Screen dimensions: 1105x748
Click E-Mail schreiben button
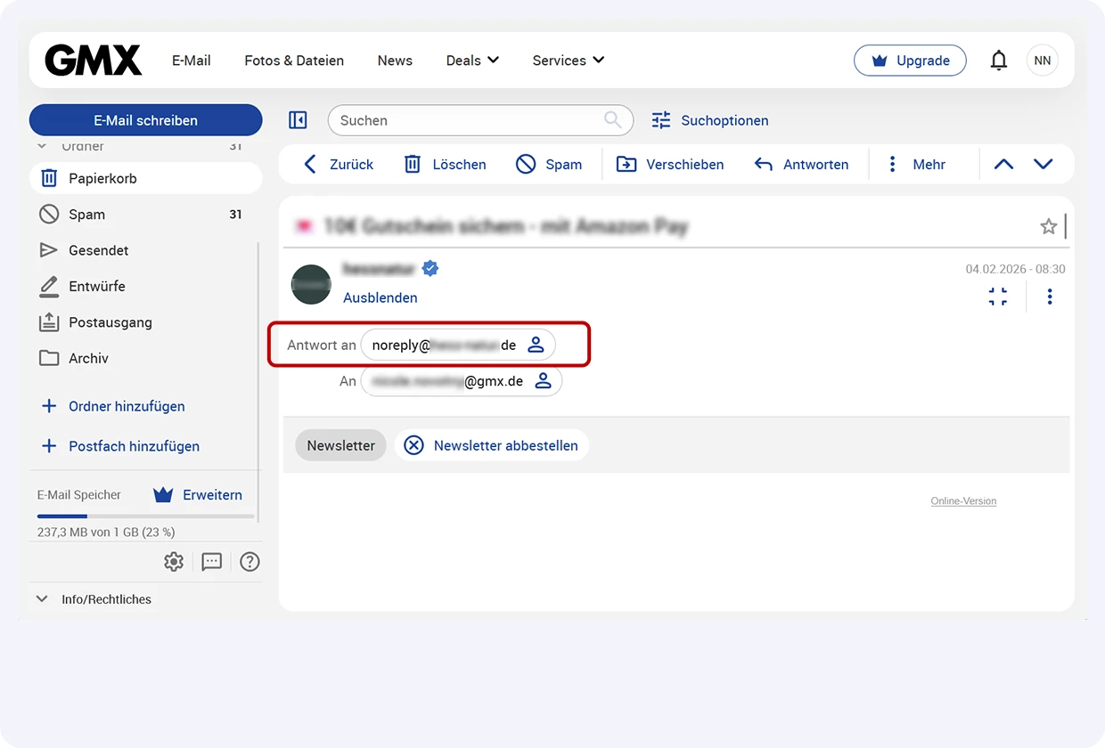pyautogui.click(x=146, y=120)
